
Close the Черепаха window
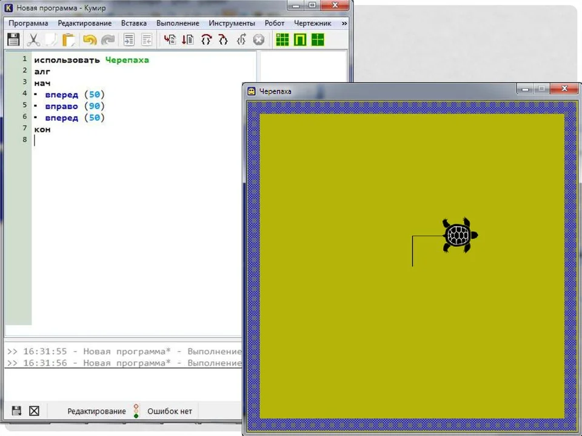point(564,89)
